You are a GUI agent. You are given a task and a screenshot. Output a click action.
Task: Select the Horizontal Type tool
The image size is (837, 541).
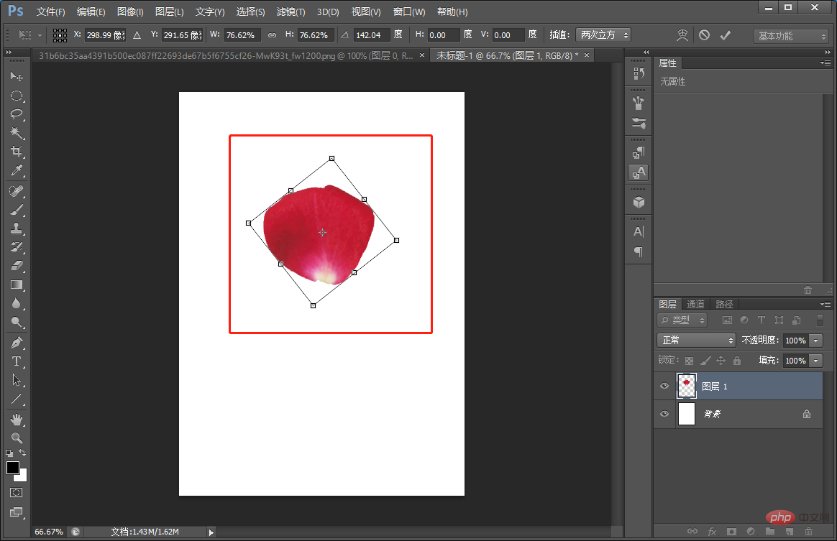point(17,361)
